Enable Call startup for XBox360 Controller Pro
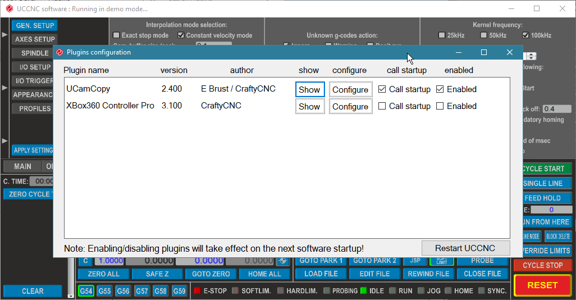 (x=382, y=106)
